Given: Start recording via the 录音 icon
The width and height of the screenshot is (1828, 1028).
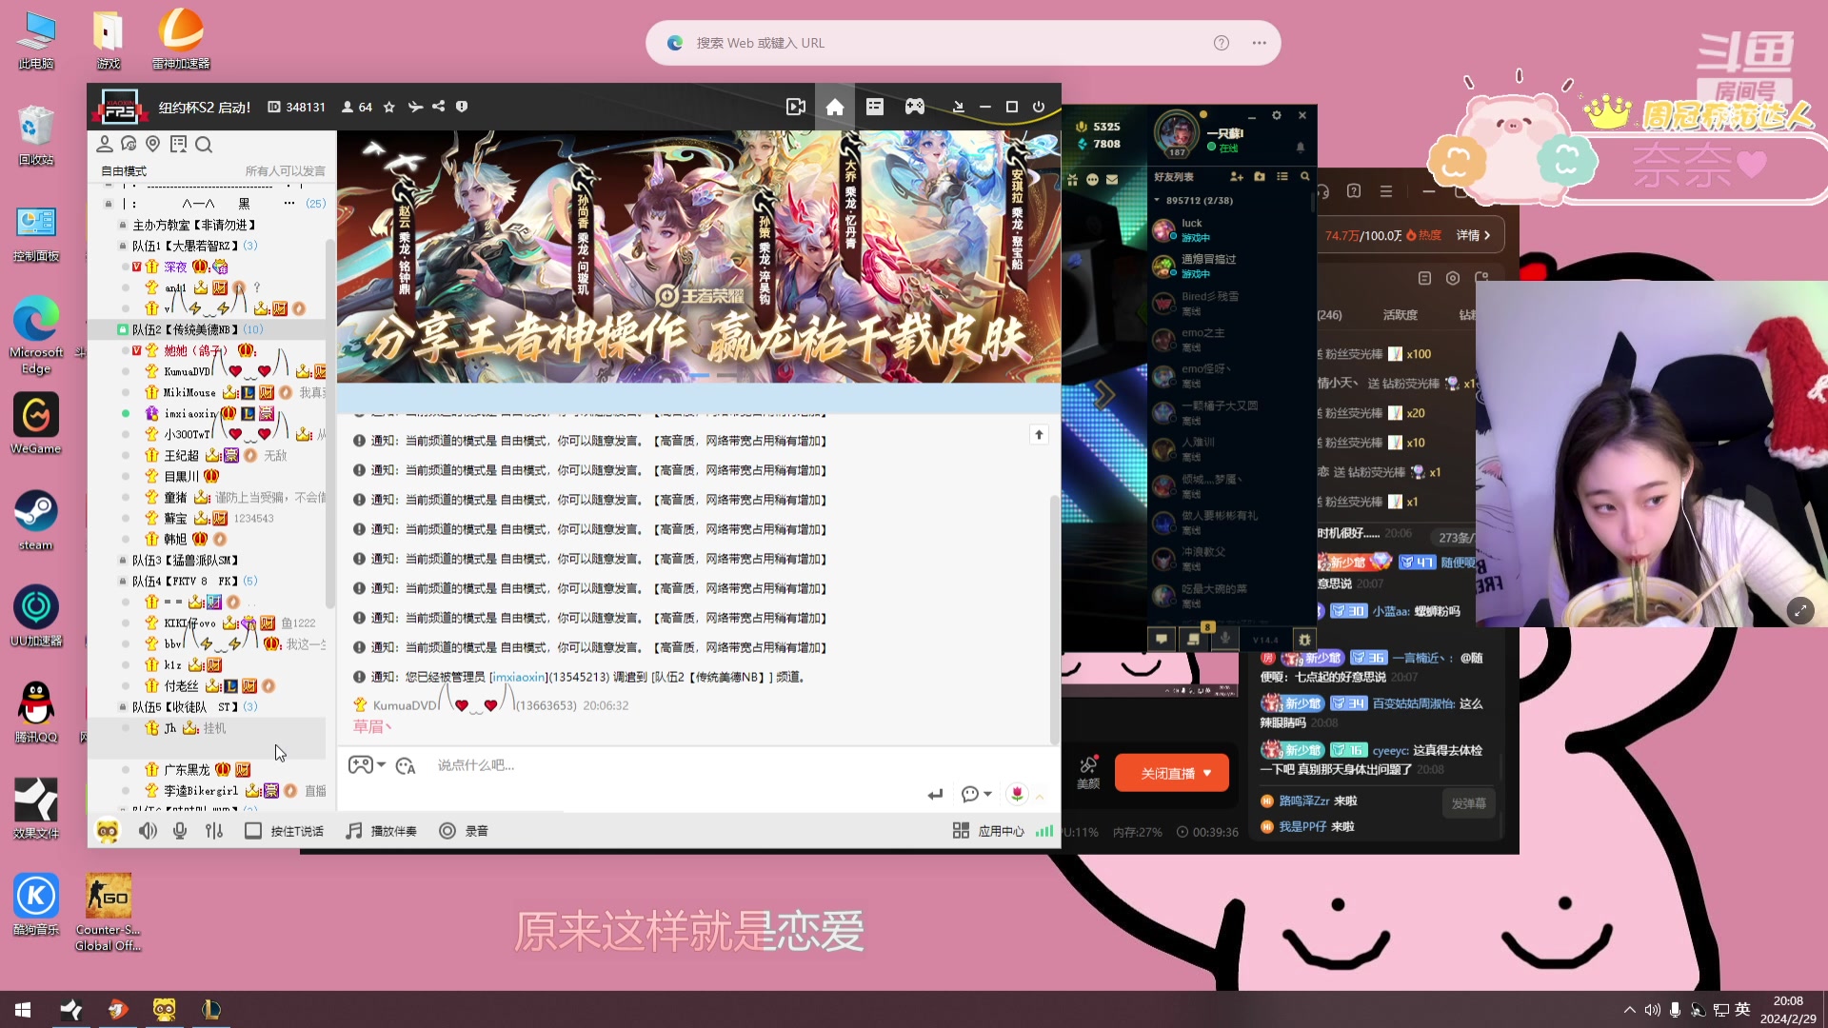Looking at the screenshot, I should click(x=447, y=830).
